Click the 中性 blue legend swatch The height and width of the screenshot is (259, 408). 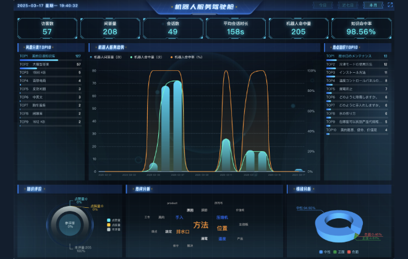pos(321,252)
